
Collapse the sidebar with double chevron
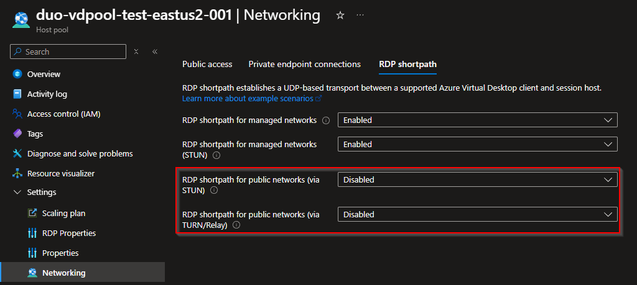pos(155,52)
